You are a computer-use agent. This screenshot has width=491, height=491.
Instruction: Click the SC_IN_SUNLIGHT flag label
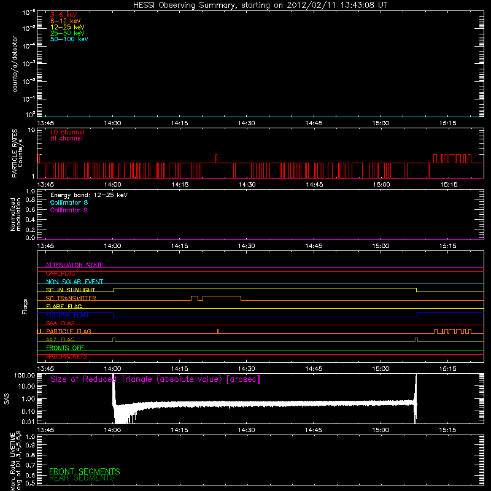tap(71, 290)
